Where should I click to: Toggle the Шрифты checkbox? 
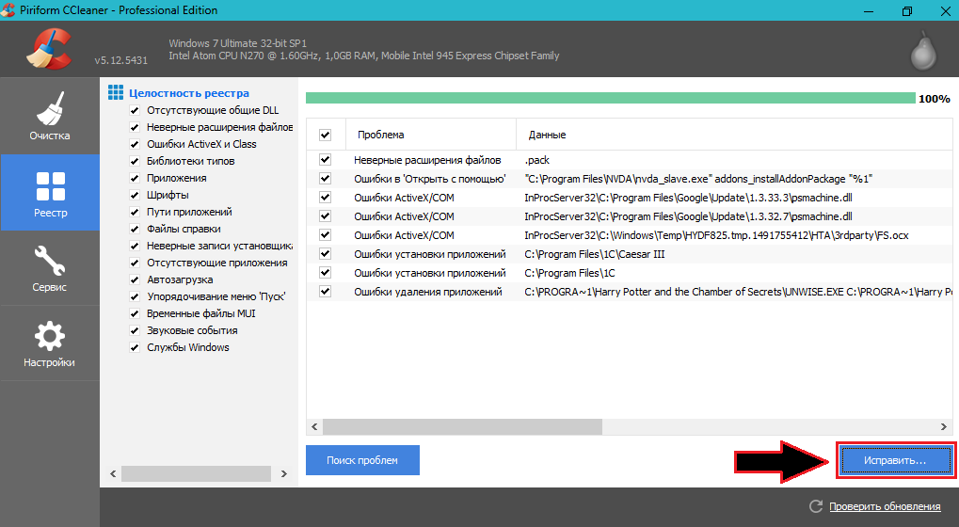click(x=135, y=195)
